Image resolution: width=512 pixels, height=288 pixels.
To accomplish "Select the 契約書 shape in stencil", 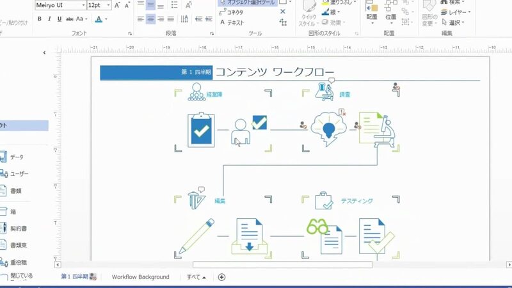I will tap(13, 228).
